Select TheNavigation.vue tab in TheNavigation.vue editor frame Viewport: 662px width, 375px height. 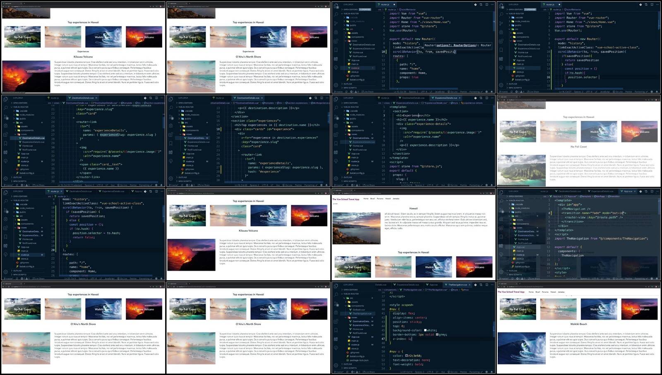click(458, 285)
